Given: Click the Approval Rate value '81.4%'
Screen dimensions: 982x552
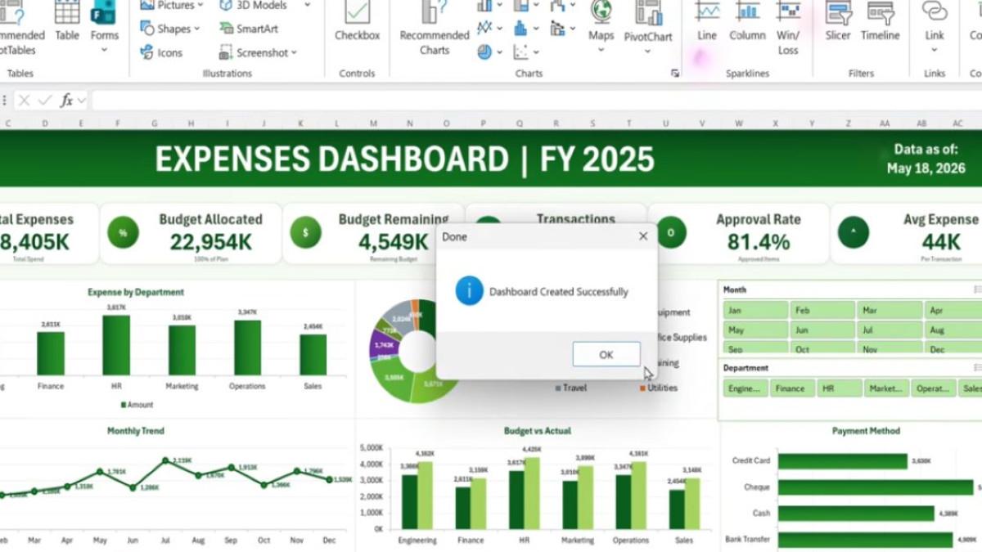Looking at the screenshot, I should pos(759,242).
